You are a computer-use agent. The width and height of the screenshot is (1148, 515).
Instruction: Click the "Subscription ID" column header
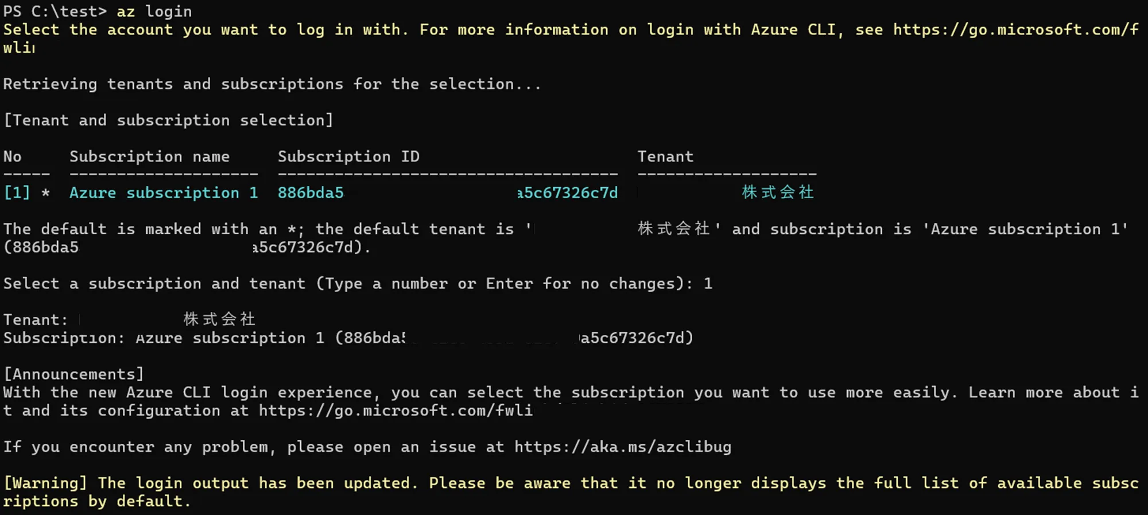point(348,156)
